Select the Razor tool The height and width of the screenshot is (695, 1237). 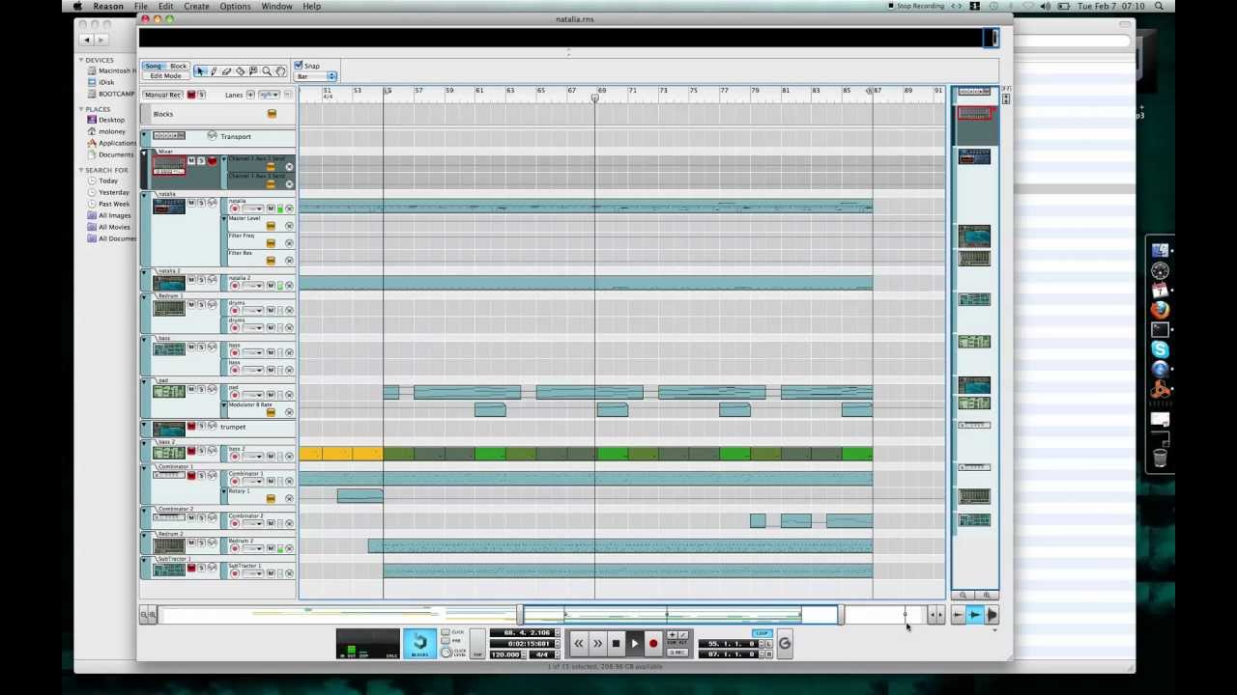click(x=241, y=71)
